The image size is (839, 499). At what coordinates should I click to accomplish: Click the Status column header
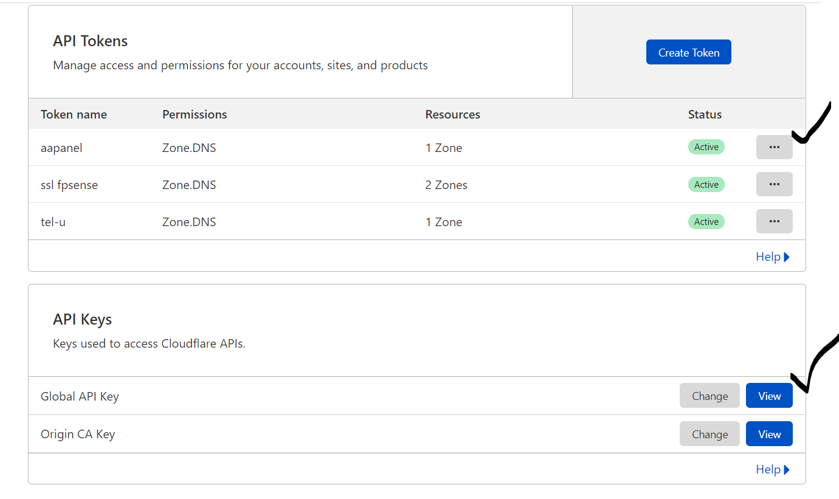(705, 114)
